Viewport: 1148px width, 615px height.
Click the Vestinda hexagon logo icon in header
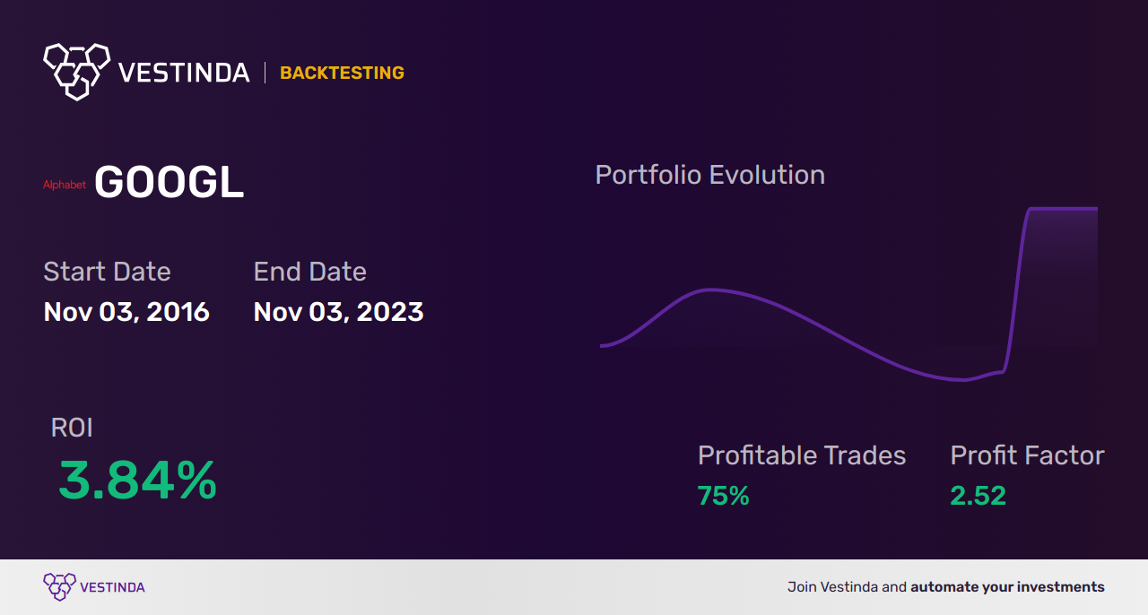pyautogui.click(x=76, y=71)
